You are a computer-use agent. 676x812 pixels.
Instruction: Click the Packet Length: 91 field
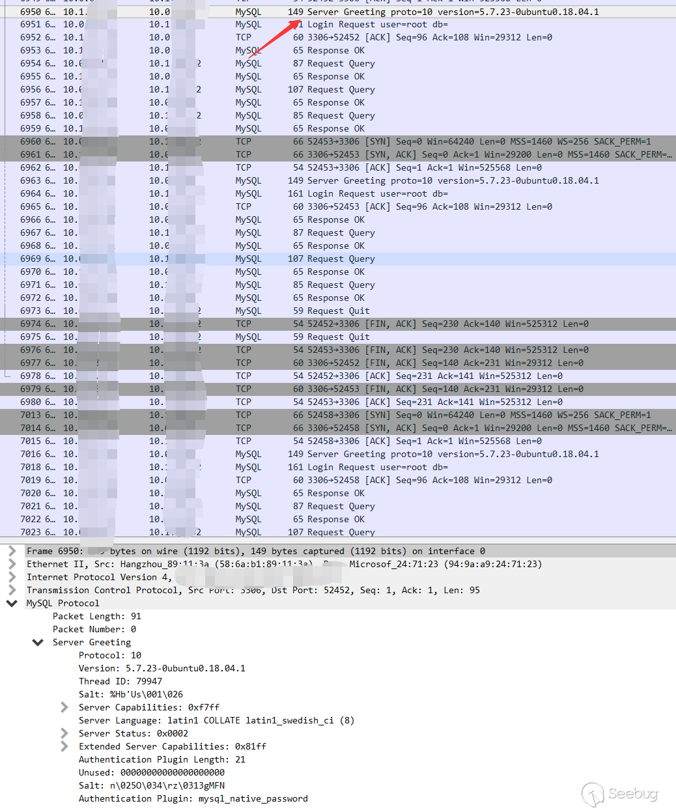tap(97, 616)
